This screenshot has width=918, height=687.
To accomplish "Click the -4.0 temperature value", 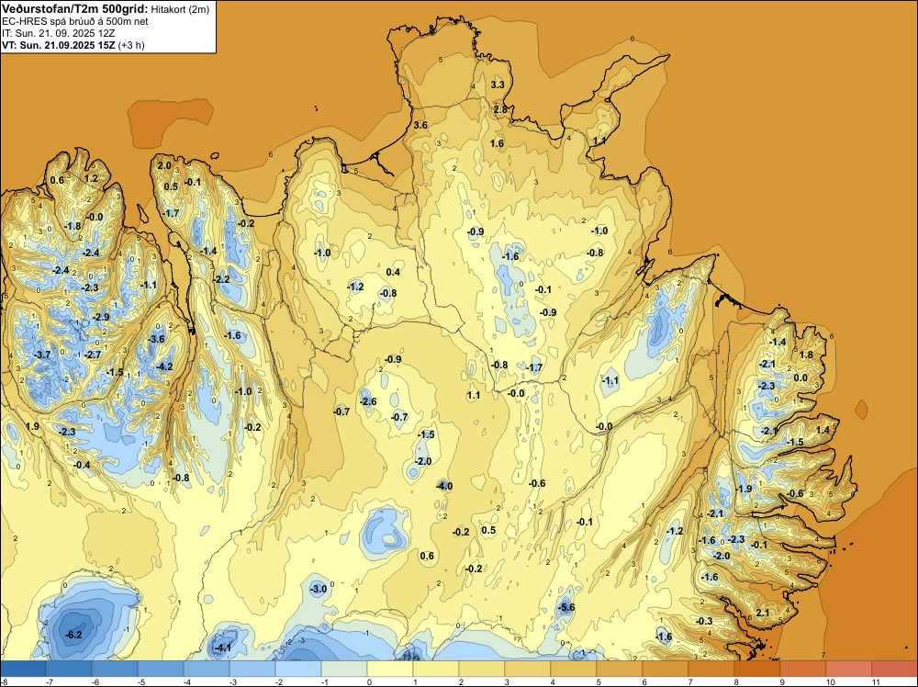I will [444, 486].
